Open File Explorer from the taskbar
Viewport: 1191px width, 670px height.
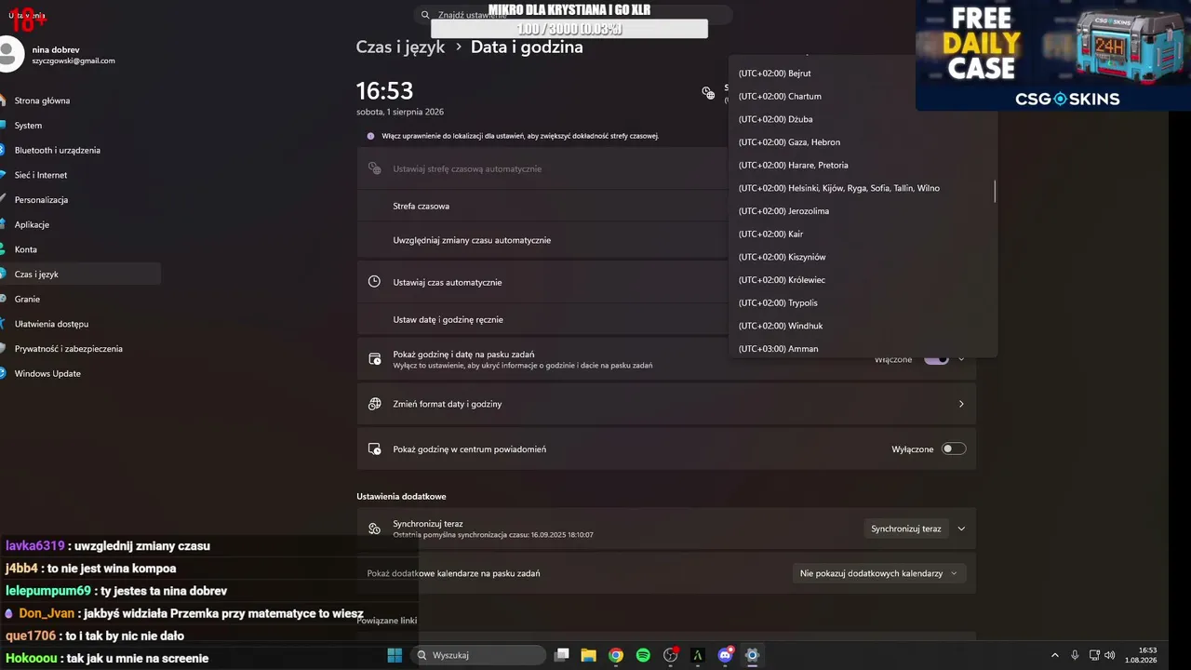click(588, 655)
